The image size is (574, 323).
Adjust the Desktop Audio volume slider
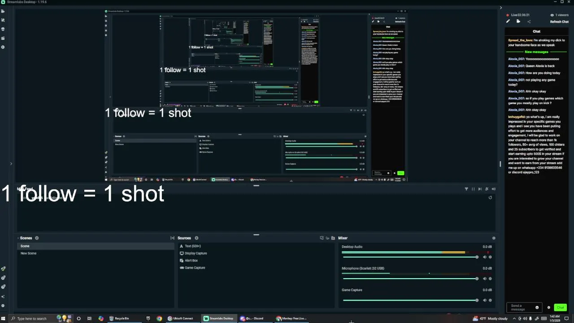pyautogui.click(x=410, y=257)
